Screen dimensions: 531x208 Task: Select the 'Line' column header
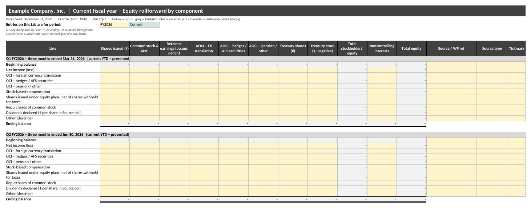pos(53,49)
